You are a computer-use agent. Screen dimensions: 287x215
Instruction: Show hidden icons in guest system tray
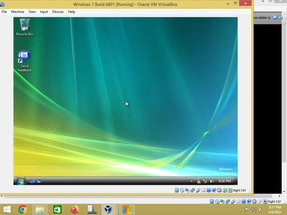(191, 181)
